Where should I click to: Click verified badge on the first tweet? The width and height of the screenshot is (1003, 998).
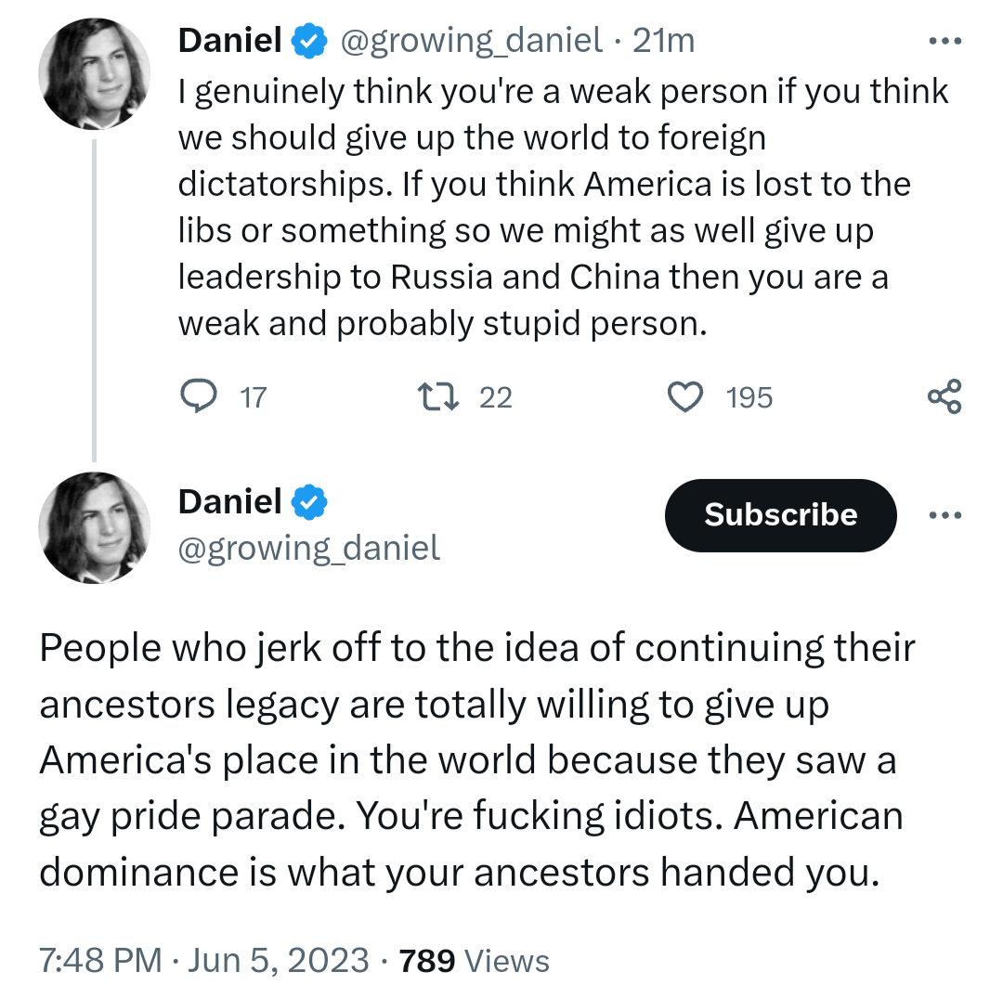pos(309,40)
